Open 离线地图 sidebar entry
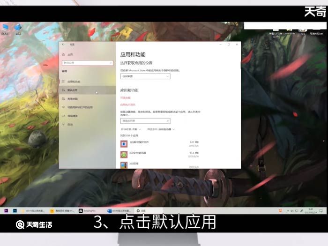 [88, 99]
